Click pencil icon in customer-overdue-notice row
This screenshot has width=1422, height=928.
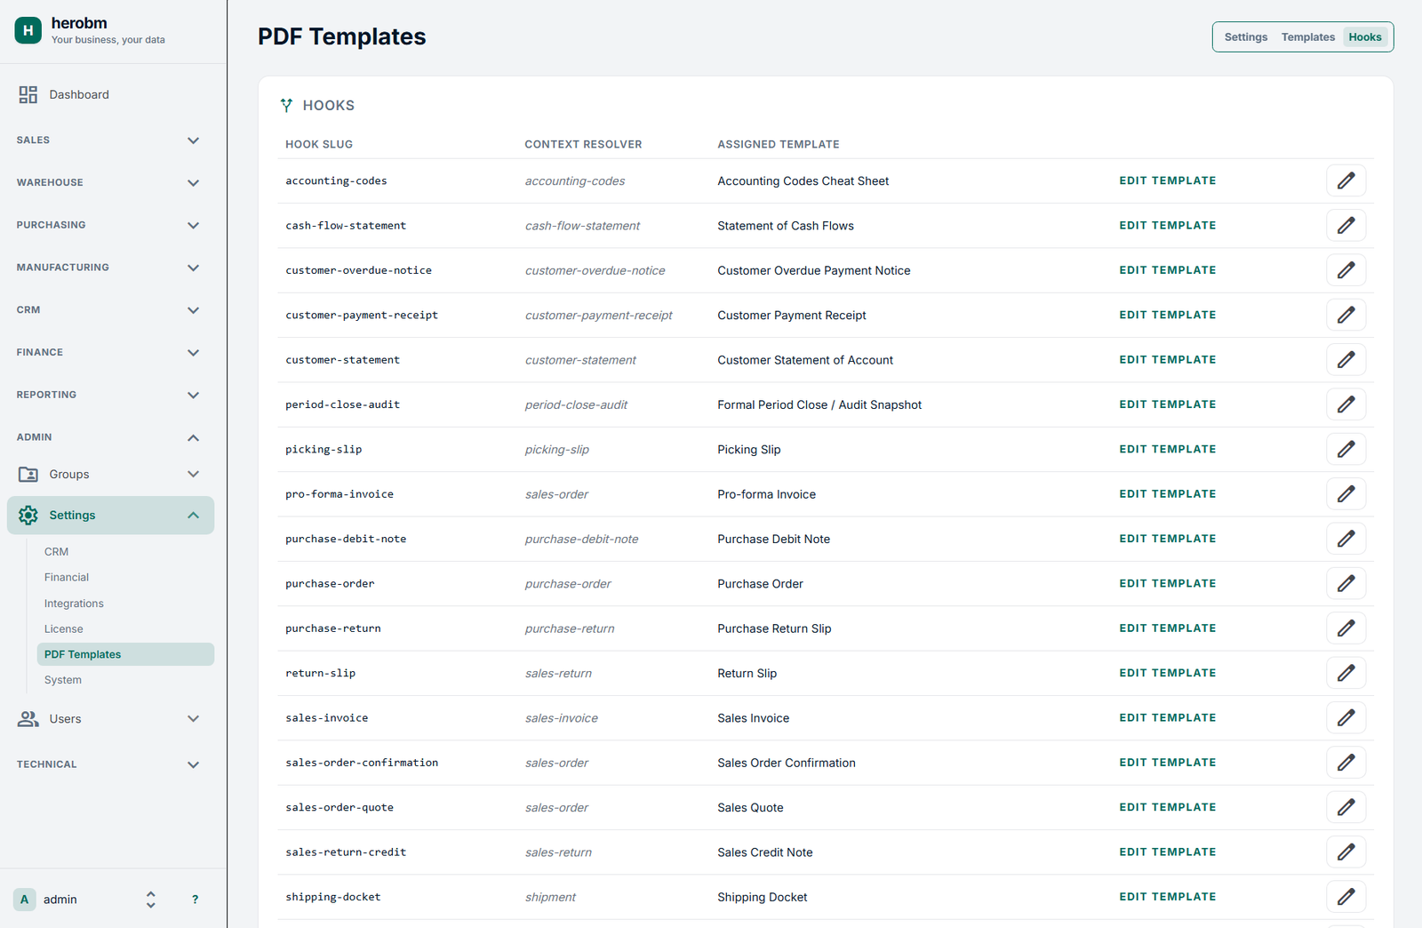click(1346, 270)
